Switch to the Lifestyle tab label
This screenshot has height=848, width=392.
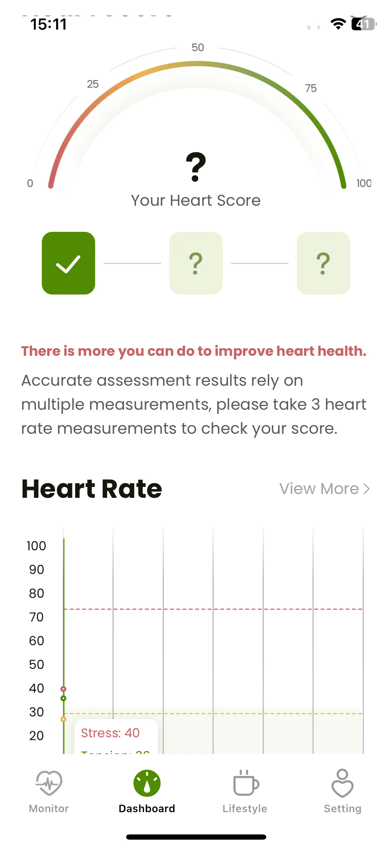[x=245, y=808]
